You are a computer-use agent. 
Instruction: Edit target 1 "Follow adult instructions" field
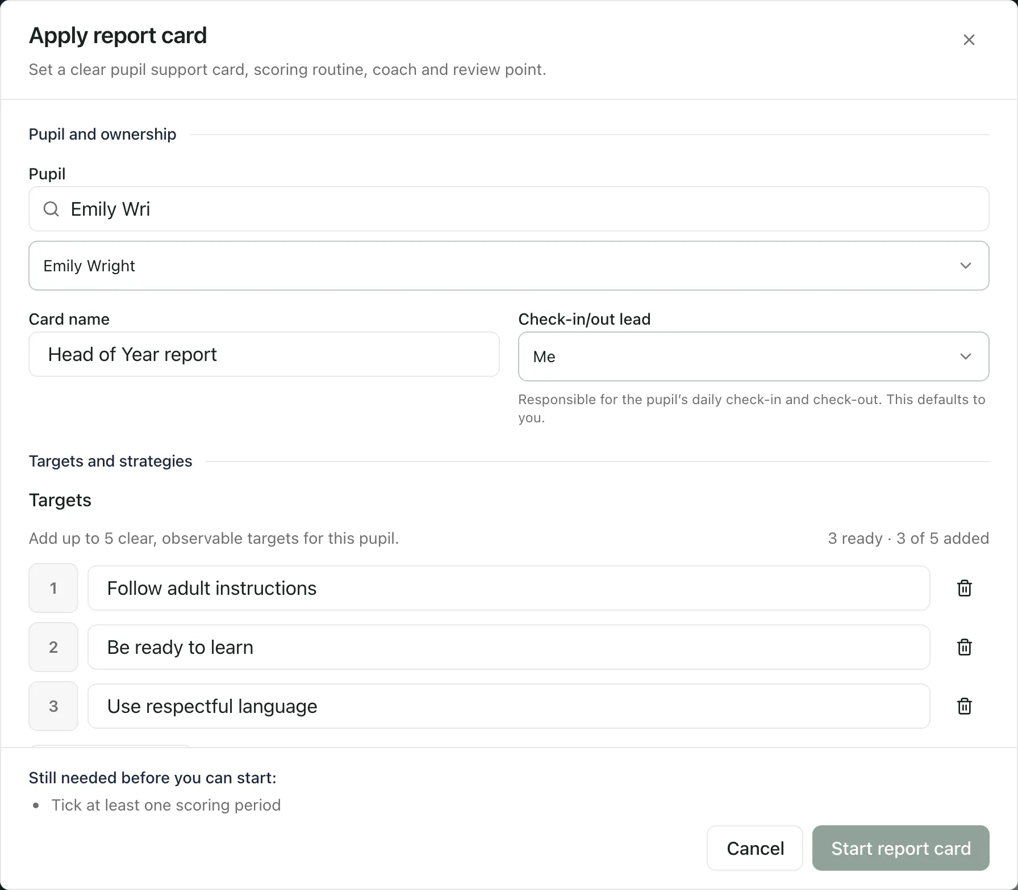click(x=509, y=588)
